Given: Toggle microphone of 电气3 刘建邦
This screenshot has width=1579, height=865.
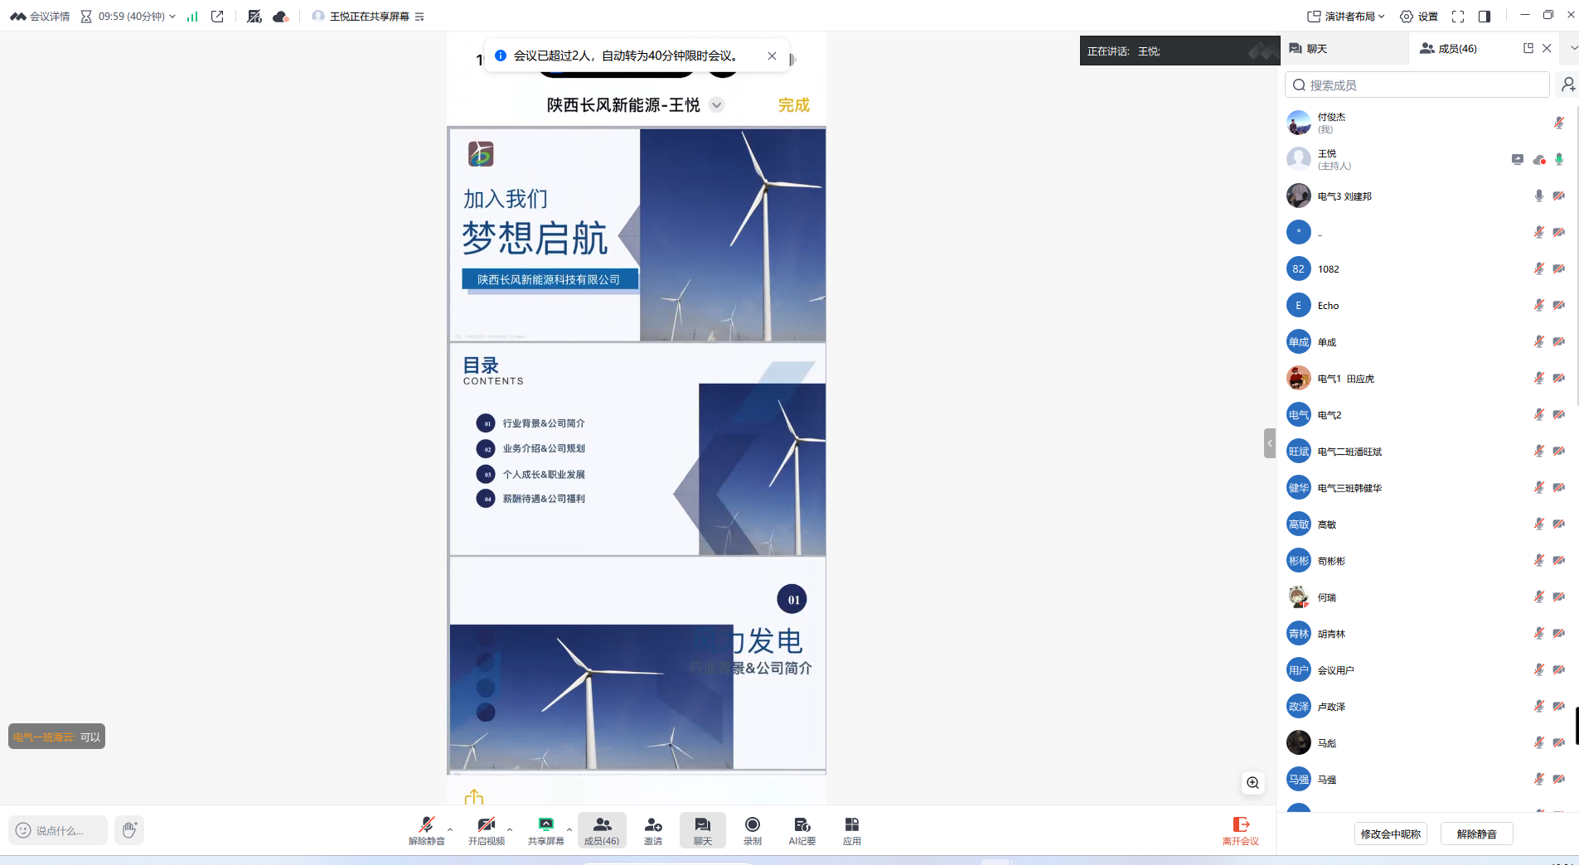Looking at the screenshot, I should [1539, 196].
